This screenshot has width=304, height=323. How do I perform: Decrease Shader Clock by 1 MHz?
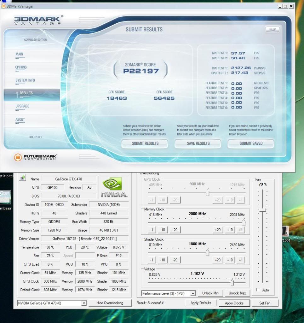point(152,260)
